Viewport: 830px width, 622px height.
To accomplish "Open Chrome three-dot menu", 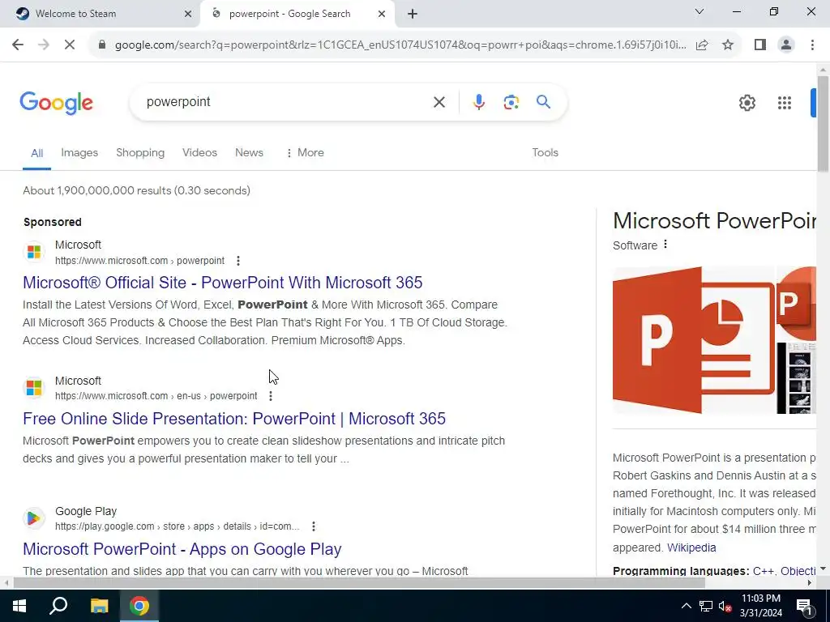I will click(812, 45).
